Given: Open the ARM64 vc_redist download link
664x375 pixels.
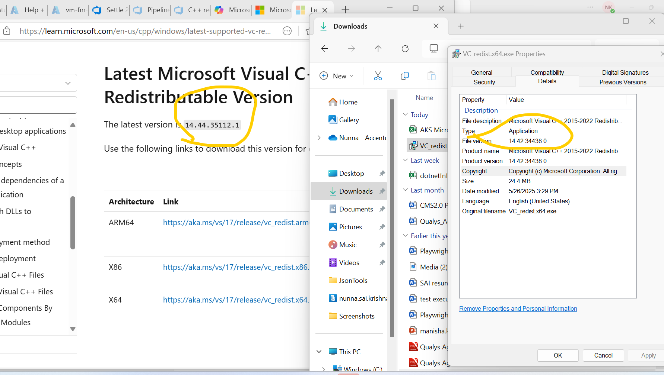Looking at the screenshot, I should pos(236,223).
